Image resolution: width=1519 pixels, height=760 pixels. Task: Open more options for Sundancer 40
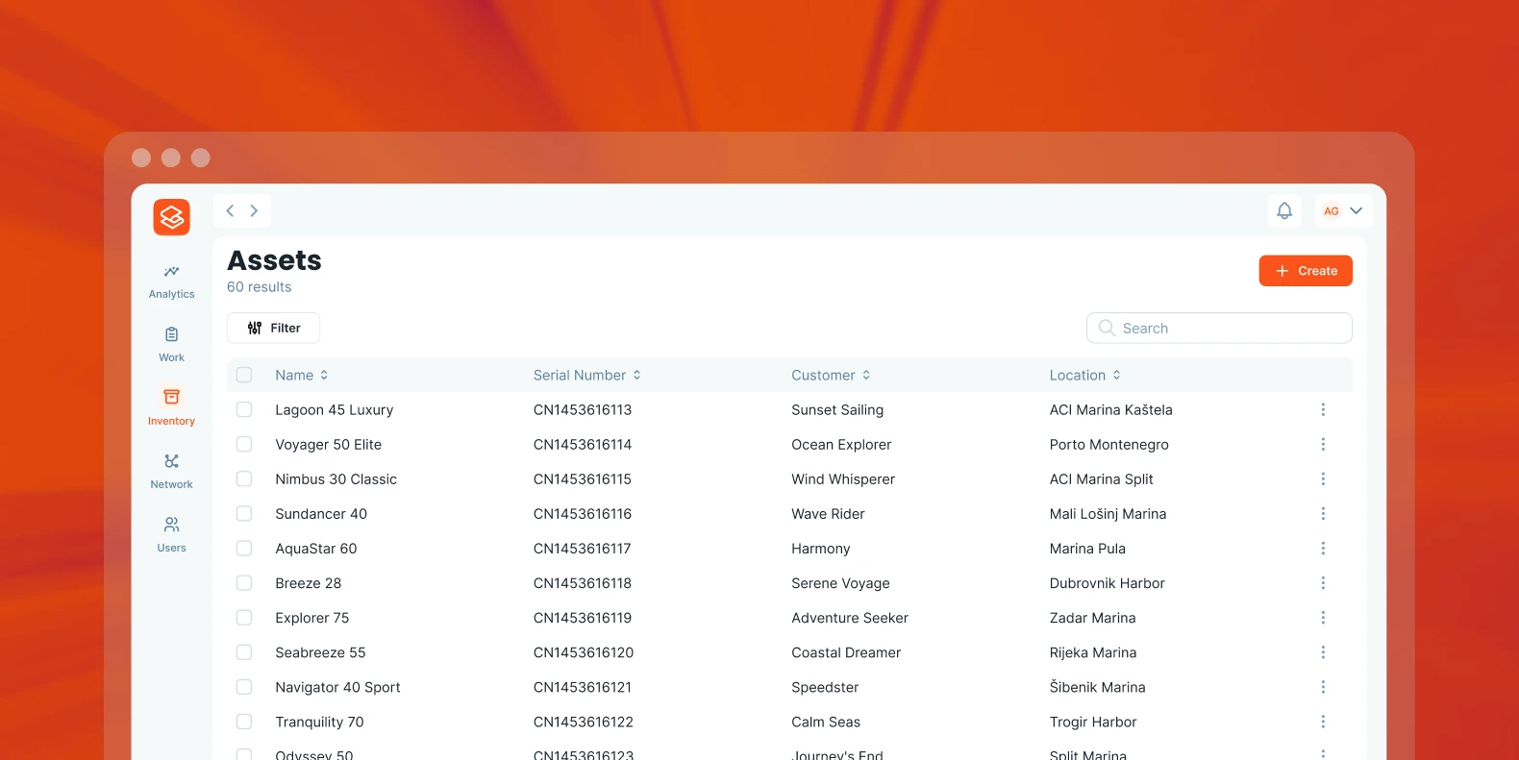pyautogui.click(x=1323, y=513)
